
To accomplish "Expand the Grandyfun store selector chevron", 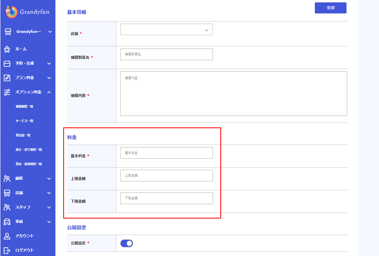I will pyautogui.click(x=50, y=32).
